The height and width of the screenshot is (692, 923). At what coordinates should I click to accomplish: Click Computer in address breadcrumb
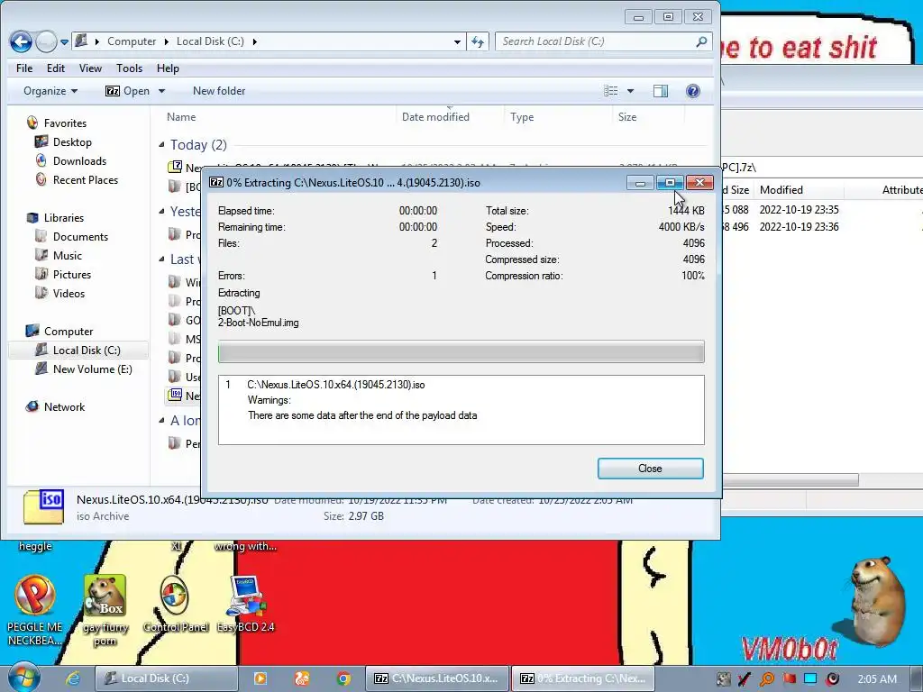[132, 41]
